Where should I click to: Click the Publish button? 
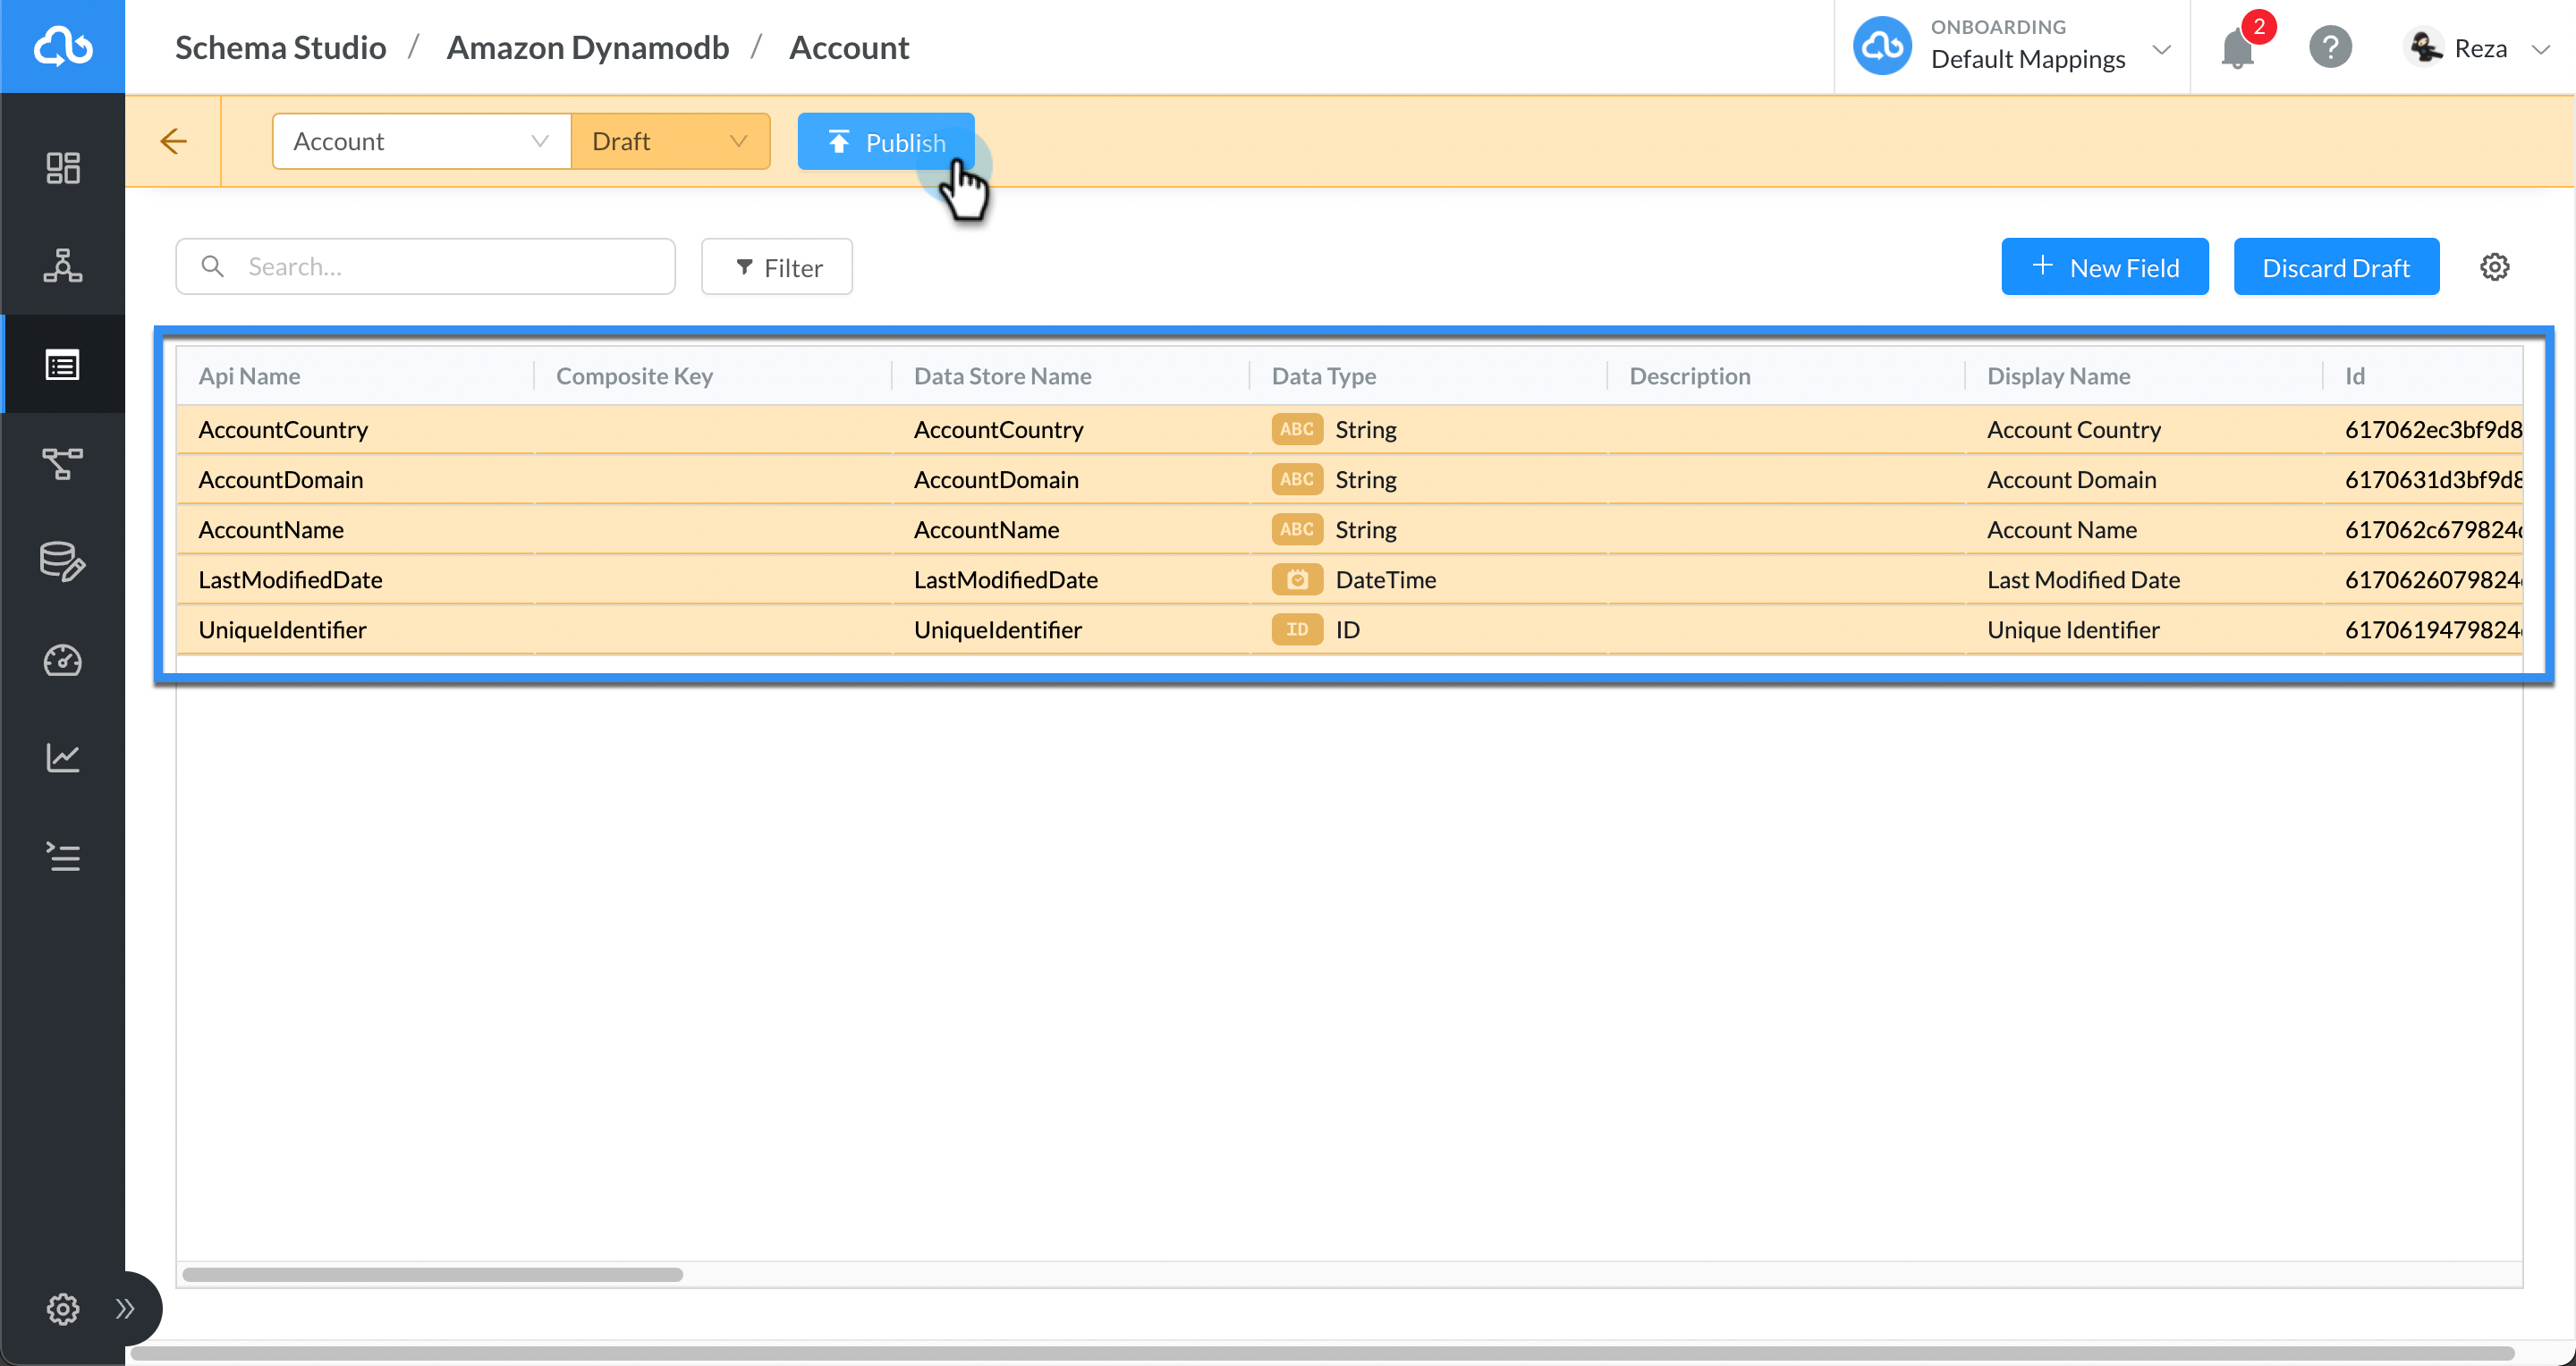click(885, 142)
